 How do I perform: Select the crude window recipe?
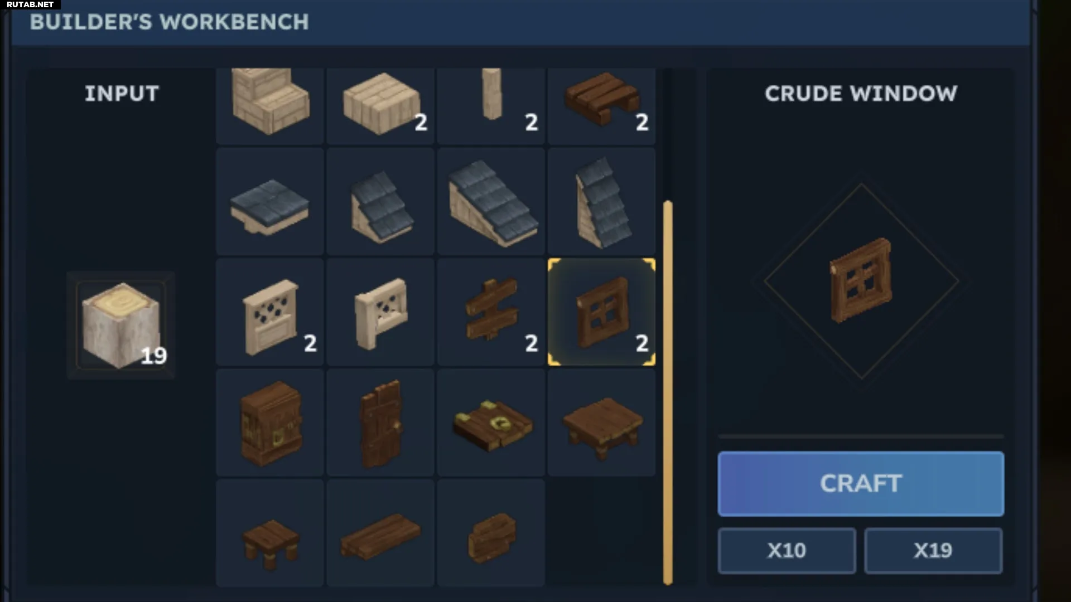pos(601,312)
